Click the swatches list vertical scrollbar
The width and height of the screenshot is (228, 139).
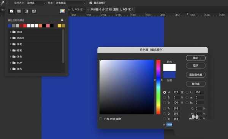[63, 46]
